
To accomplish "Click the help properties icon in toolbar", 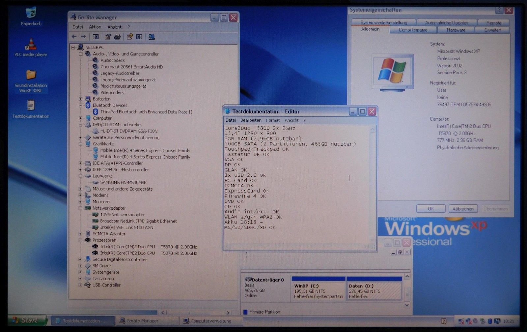I will tap(129, 37).
